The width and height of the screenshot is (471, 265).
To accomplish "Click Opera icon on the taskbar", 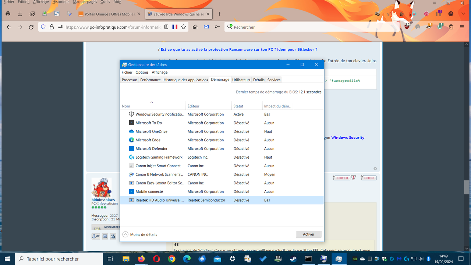I will (x=156, y=259).
